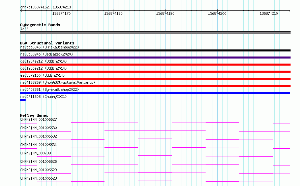Click the purple nsv6560945 variant bar

[155, 58]
